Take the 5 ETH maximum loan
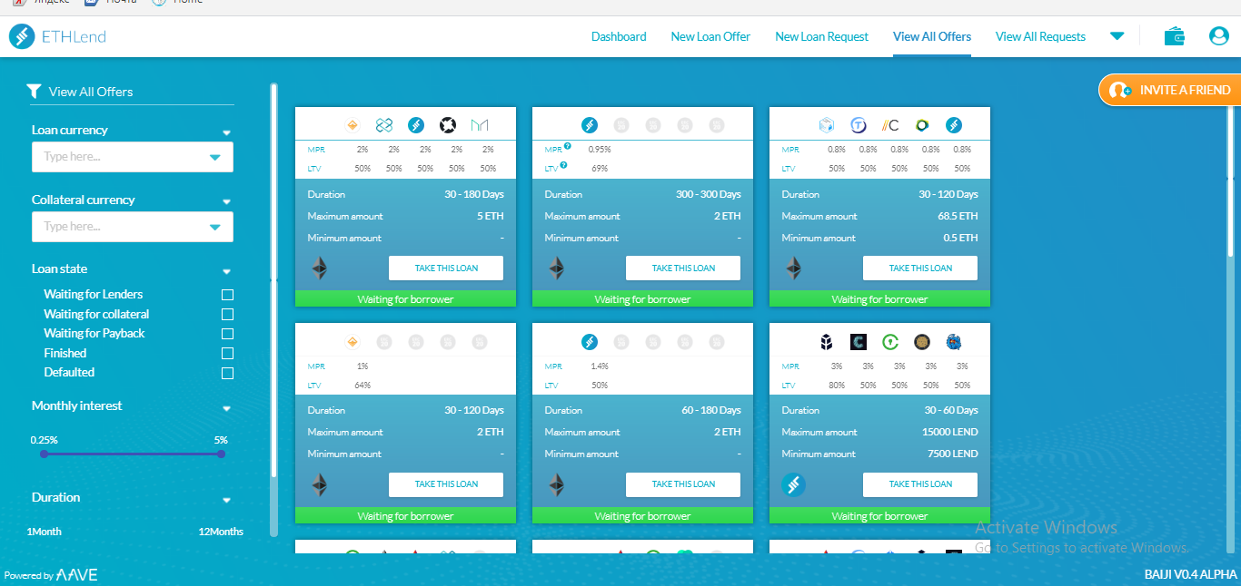 point(446,269)
